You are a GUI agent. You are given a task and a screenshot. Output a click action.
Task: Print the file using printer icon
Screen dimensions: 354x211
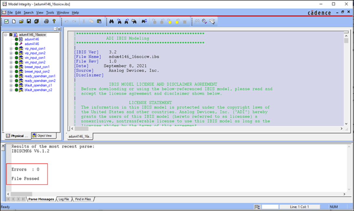46,21
